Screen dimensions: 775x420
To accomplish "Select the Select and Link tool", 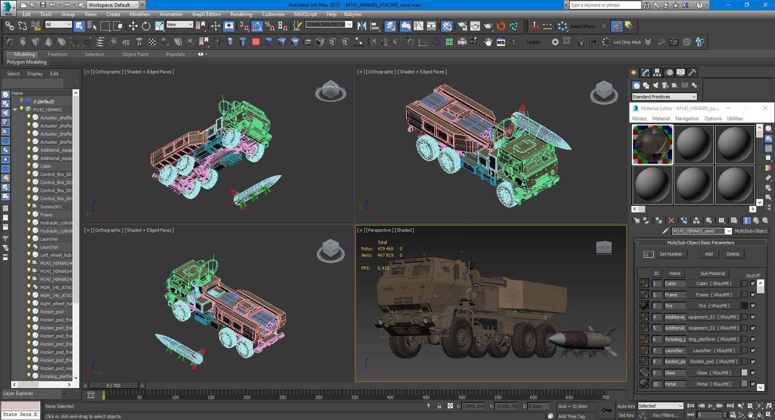I will pyautogui.click(x=9, y=26).
